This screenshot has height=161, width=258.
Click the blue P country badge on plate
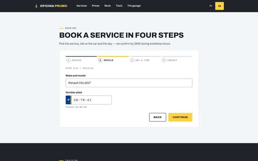pos(68,100)
